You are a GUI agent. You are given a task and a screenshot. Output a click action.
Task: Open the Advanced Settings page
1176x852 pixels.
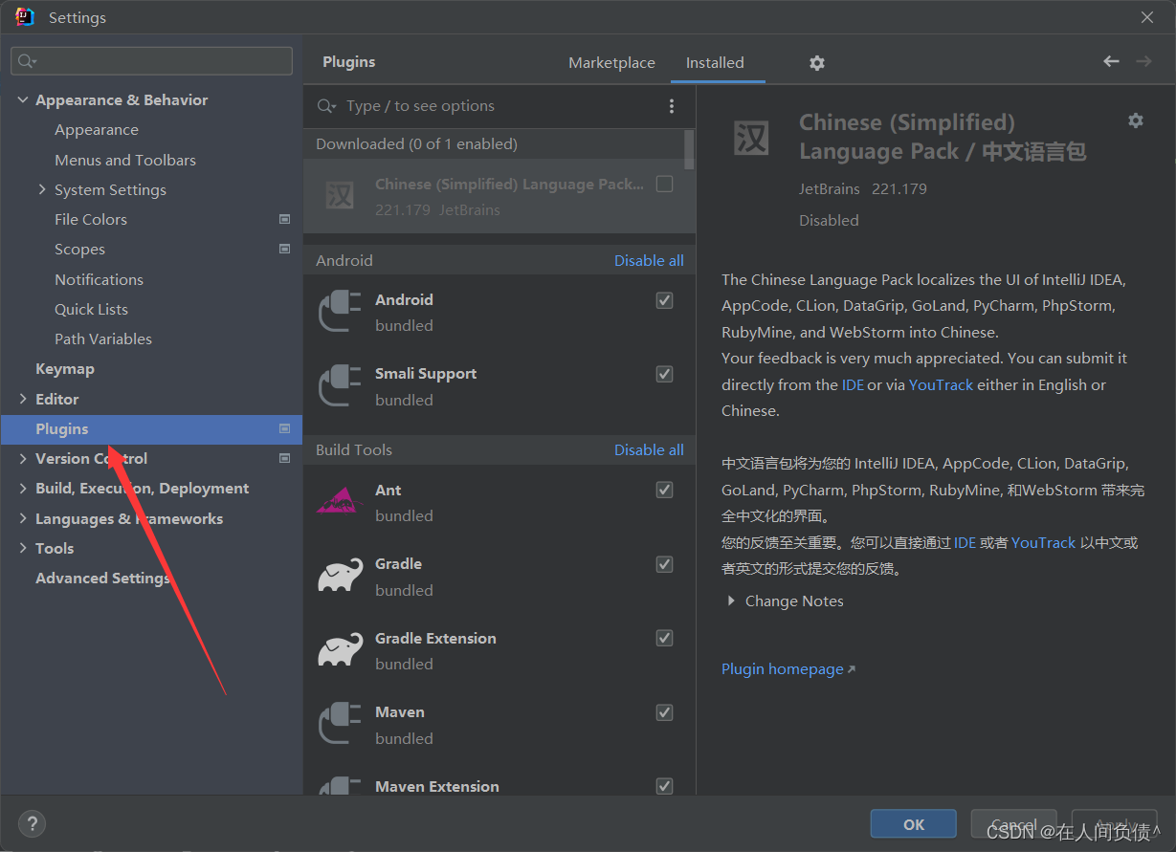click(102, 578)
